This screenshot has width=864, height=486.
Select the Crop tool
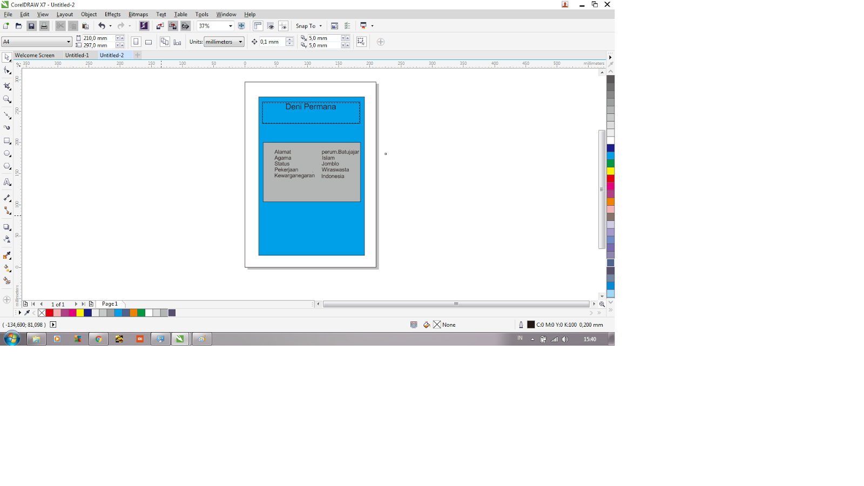point(7,86)
